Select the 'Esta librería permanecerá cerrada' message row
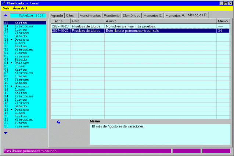This screenshot has height=156, width=234. pyautogui.click(x=140, y=31)
